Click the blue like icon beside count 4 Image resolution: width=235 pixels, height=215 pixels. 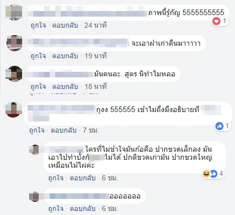coord(213,174)
